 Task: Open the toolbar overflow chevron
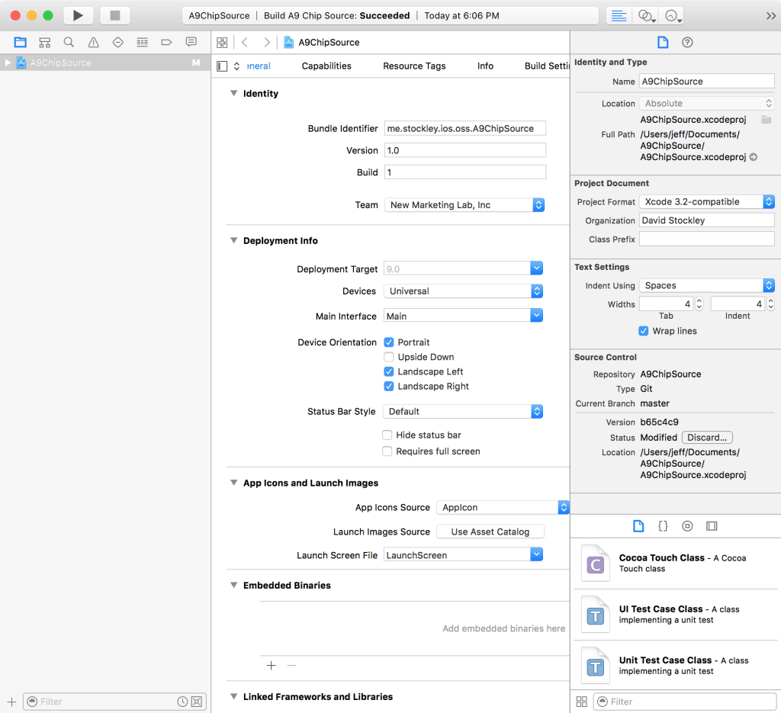tap(770, 16)
